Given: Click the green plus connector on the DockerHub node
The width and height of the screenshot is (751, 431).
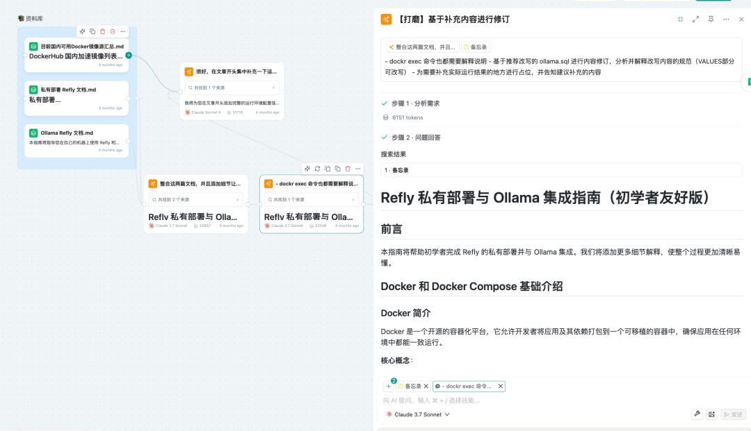Looking at the screenshot, I should [x=129, y=56].
